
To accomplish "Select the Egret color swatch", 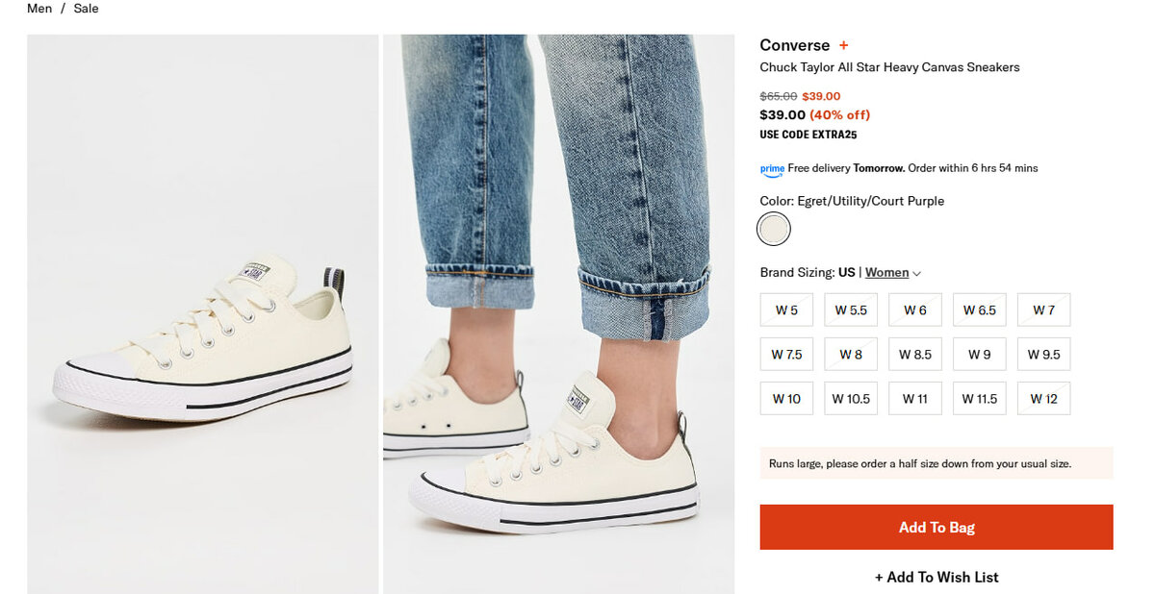I will (x=773, y=229).
